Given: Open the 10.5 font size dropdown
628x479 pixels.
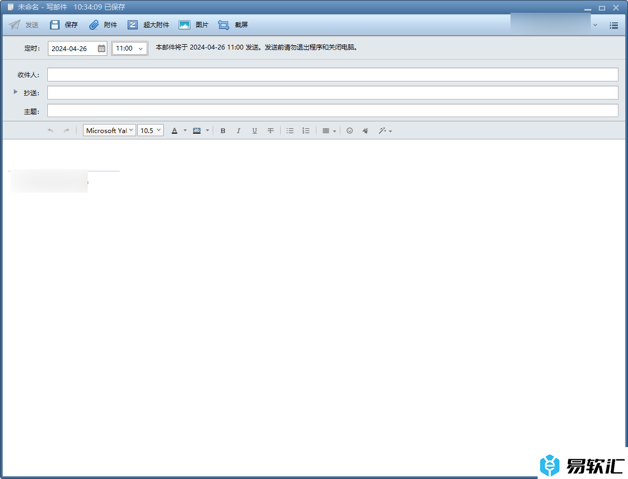Looking at the screenshot, I should click(x=150, y=130).
